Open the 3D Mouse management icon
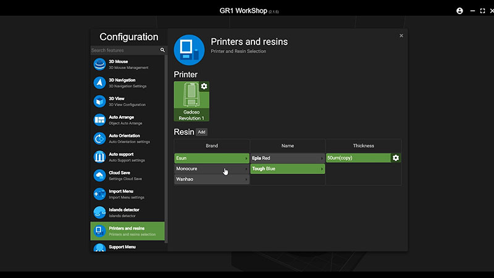 pos(99,64)
